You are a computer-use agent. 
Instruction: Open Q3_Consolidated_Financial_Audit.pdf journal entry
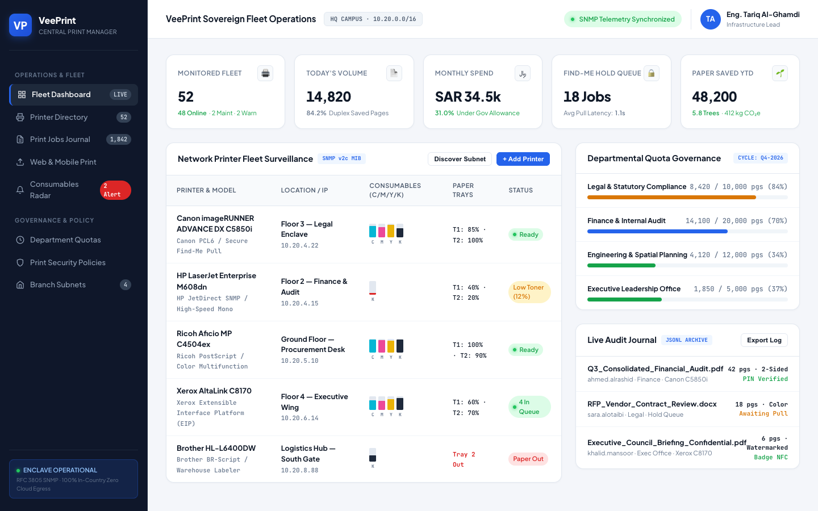click(x=687, y=374)
